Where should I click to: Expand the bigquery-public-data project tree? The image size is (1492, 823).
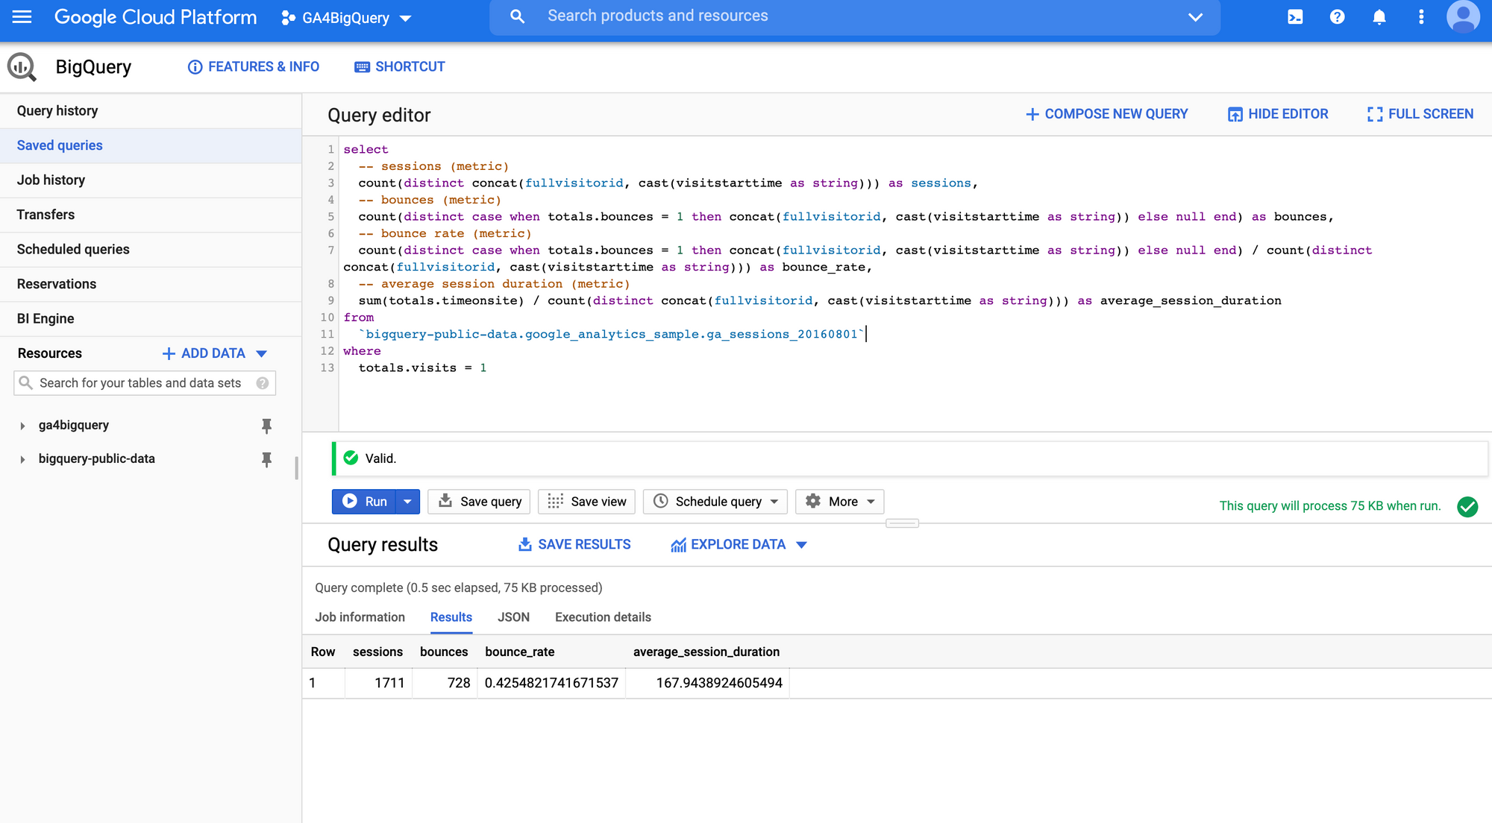click(22, 459)
